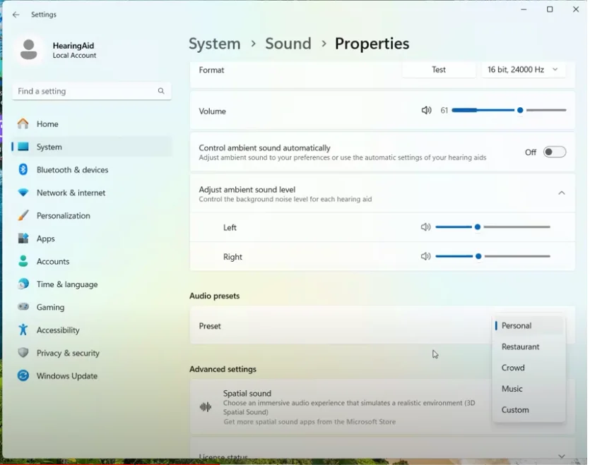The width and height of the screenshot is (590, 465).
Task: Select Personal preset option
Action: [529, 325]
